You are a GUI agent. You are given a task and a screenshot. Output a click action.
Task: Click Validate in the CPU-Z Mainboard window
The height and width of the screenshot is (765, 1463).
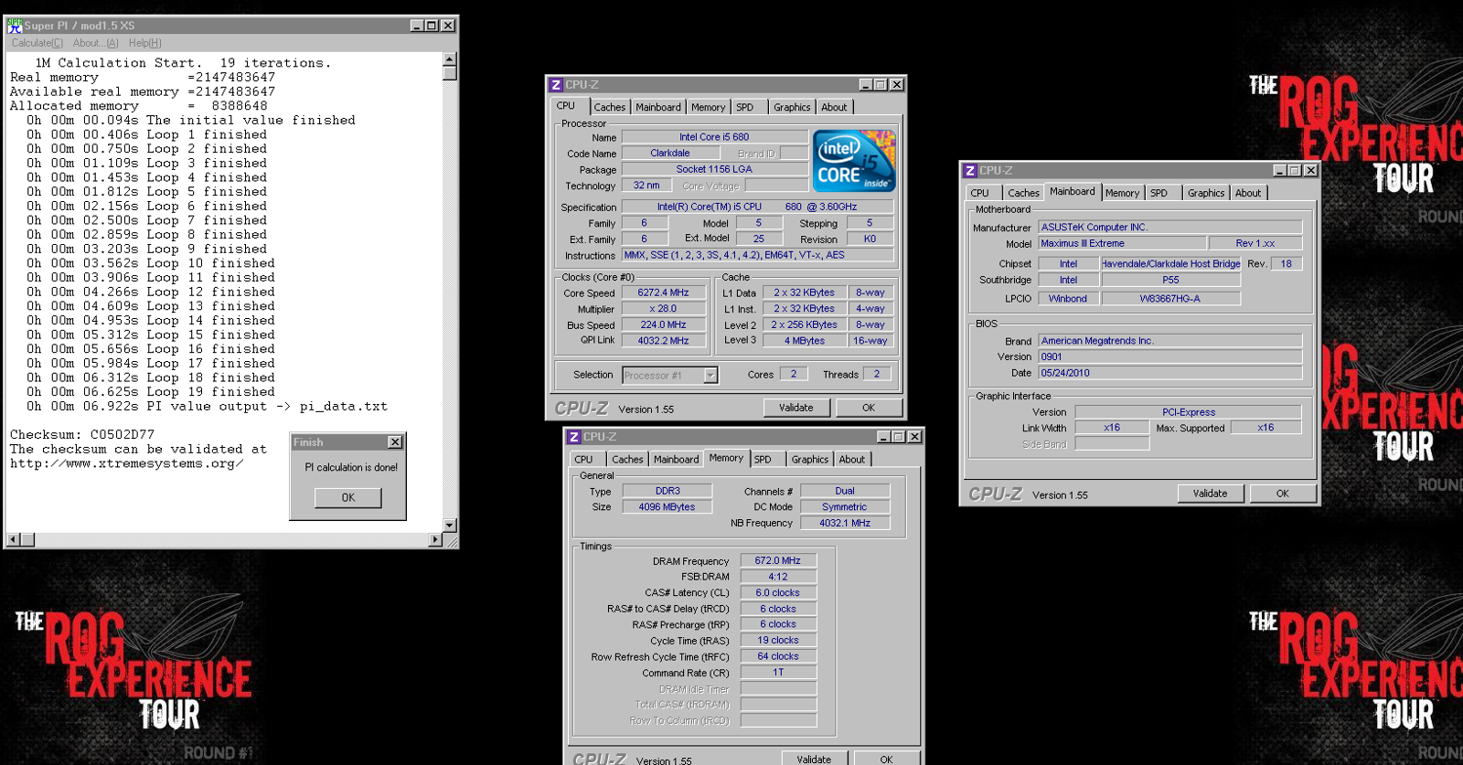pos(1210,494)
